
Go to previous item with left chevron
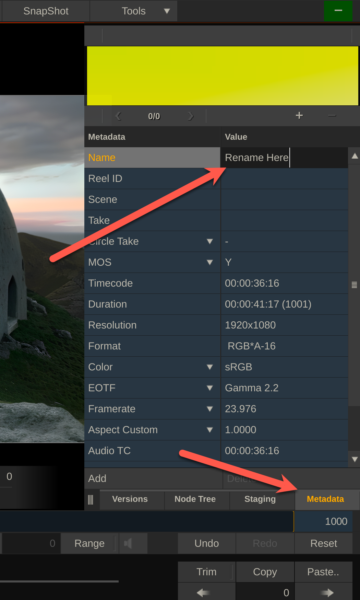[x=119, y=116]
